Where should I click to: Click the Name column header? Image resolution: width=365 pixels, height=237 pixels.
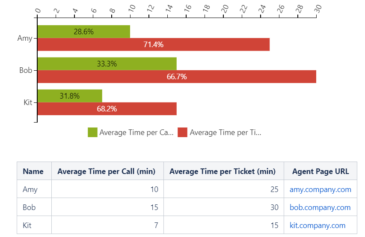(x=33, y=171)
